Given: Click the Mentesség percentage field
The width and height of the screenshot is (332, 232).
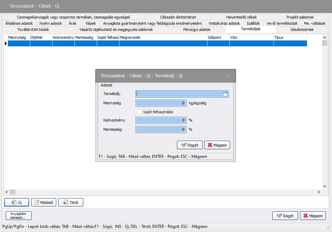Looking at the screenshot, I should (x=161, y=130).
